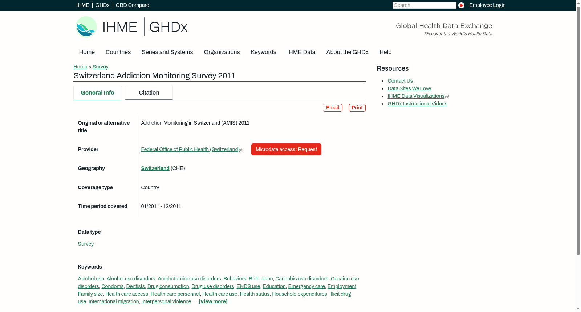Open About the GHDx menu item
This screenshot has width=581, height=312.
tap(348, 52)
